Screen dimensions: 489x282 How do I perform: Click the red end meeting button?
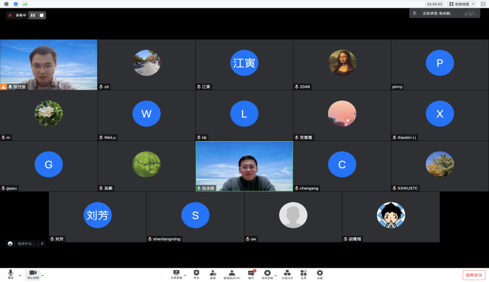[474, 275]
